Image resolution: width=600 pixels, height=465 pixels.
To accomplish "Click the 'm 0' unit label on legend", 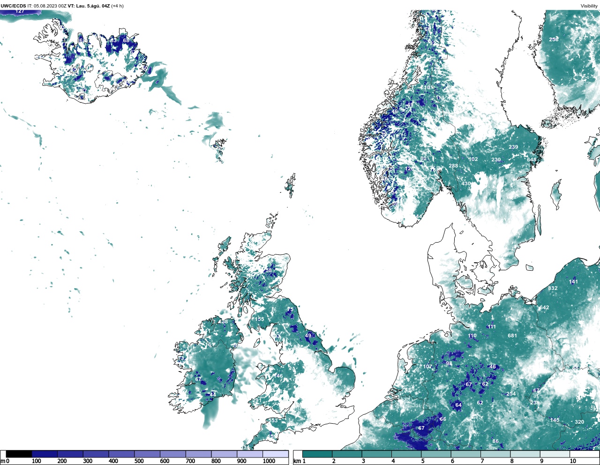I will coord(5,461).
